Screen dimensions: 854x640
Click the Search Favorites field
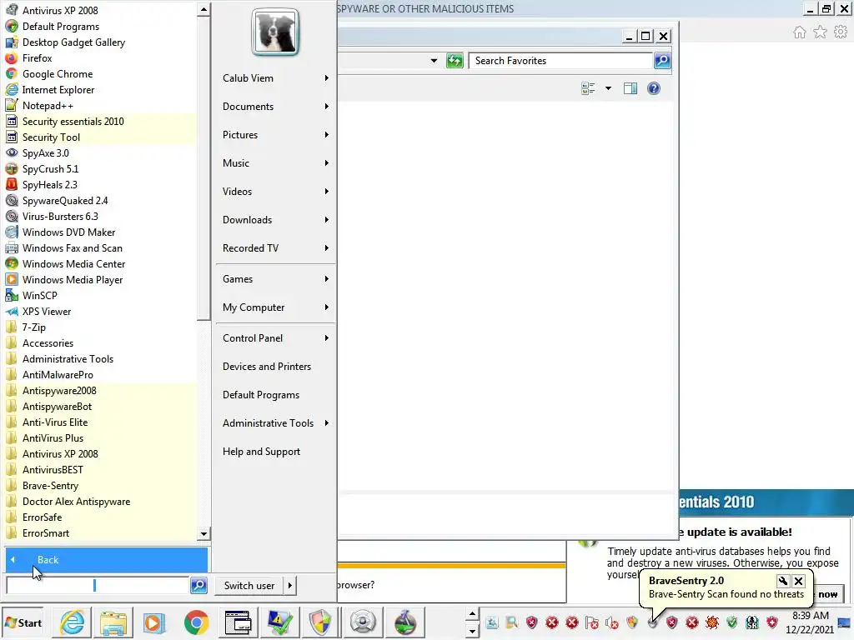(x=561, y=60)
